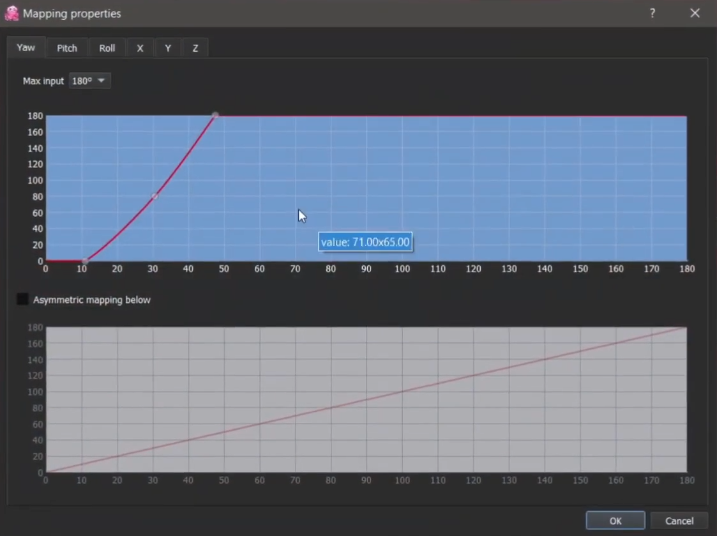The height and width of the screenshot is (536, 717).
Task: Select the curve control point at top near 48
Action: pos(215,116)
